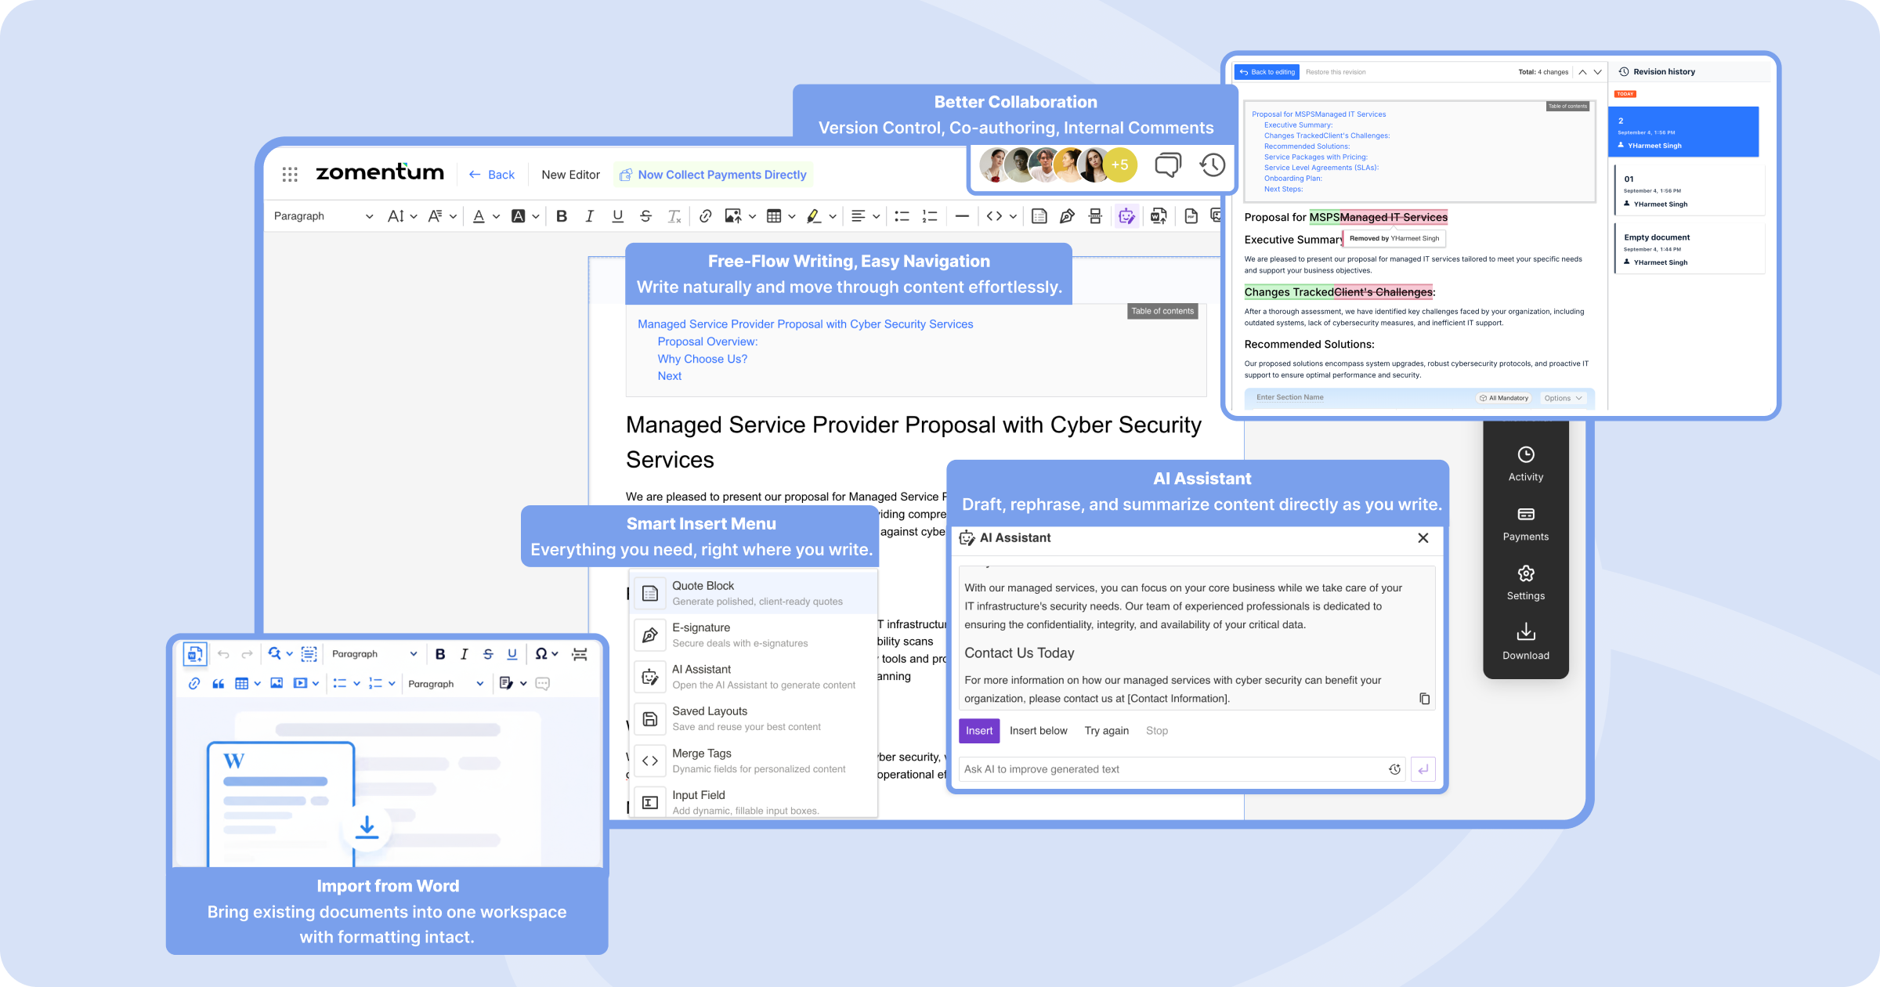Open Activity in the right dark sidebar
The image size is (1880, 987).
(1525, 462)
